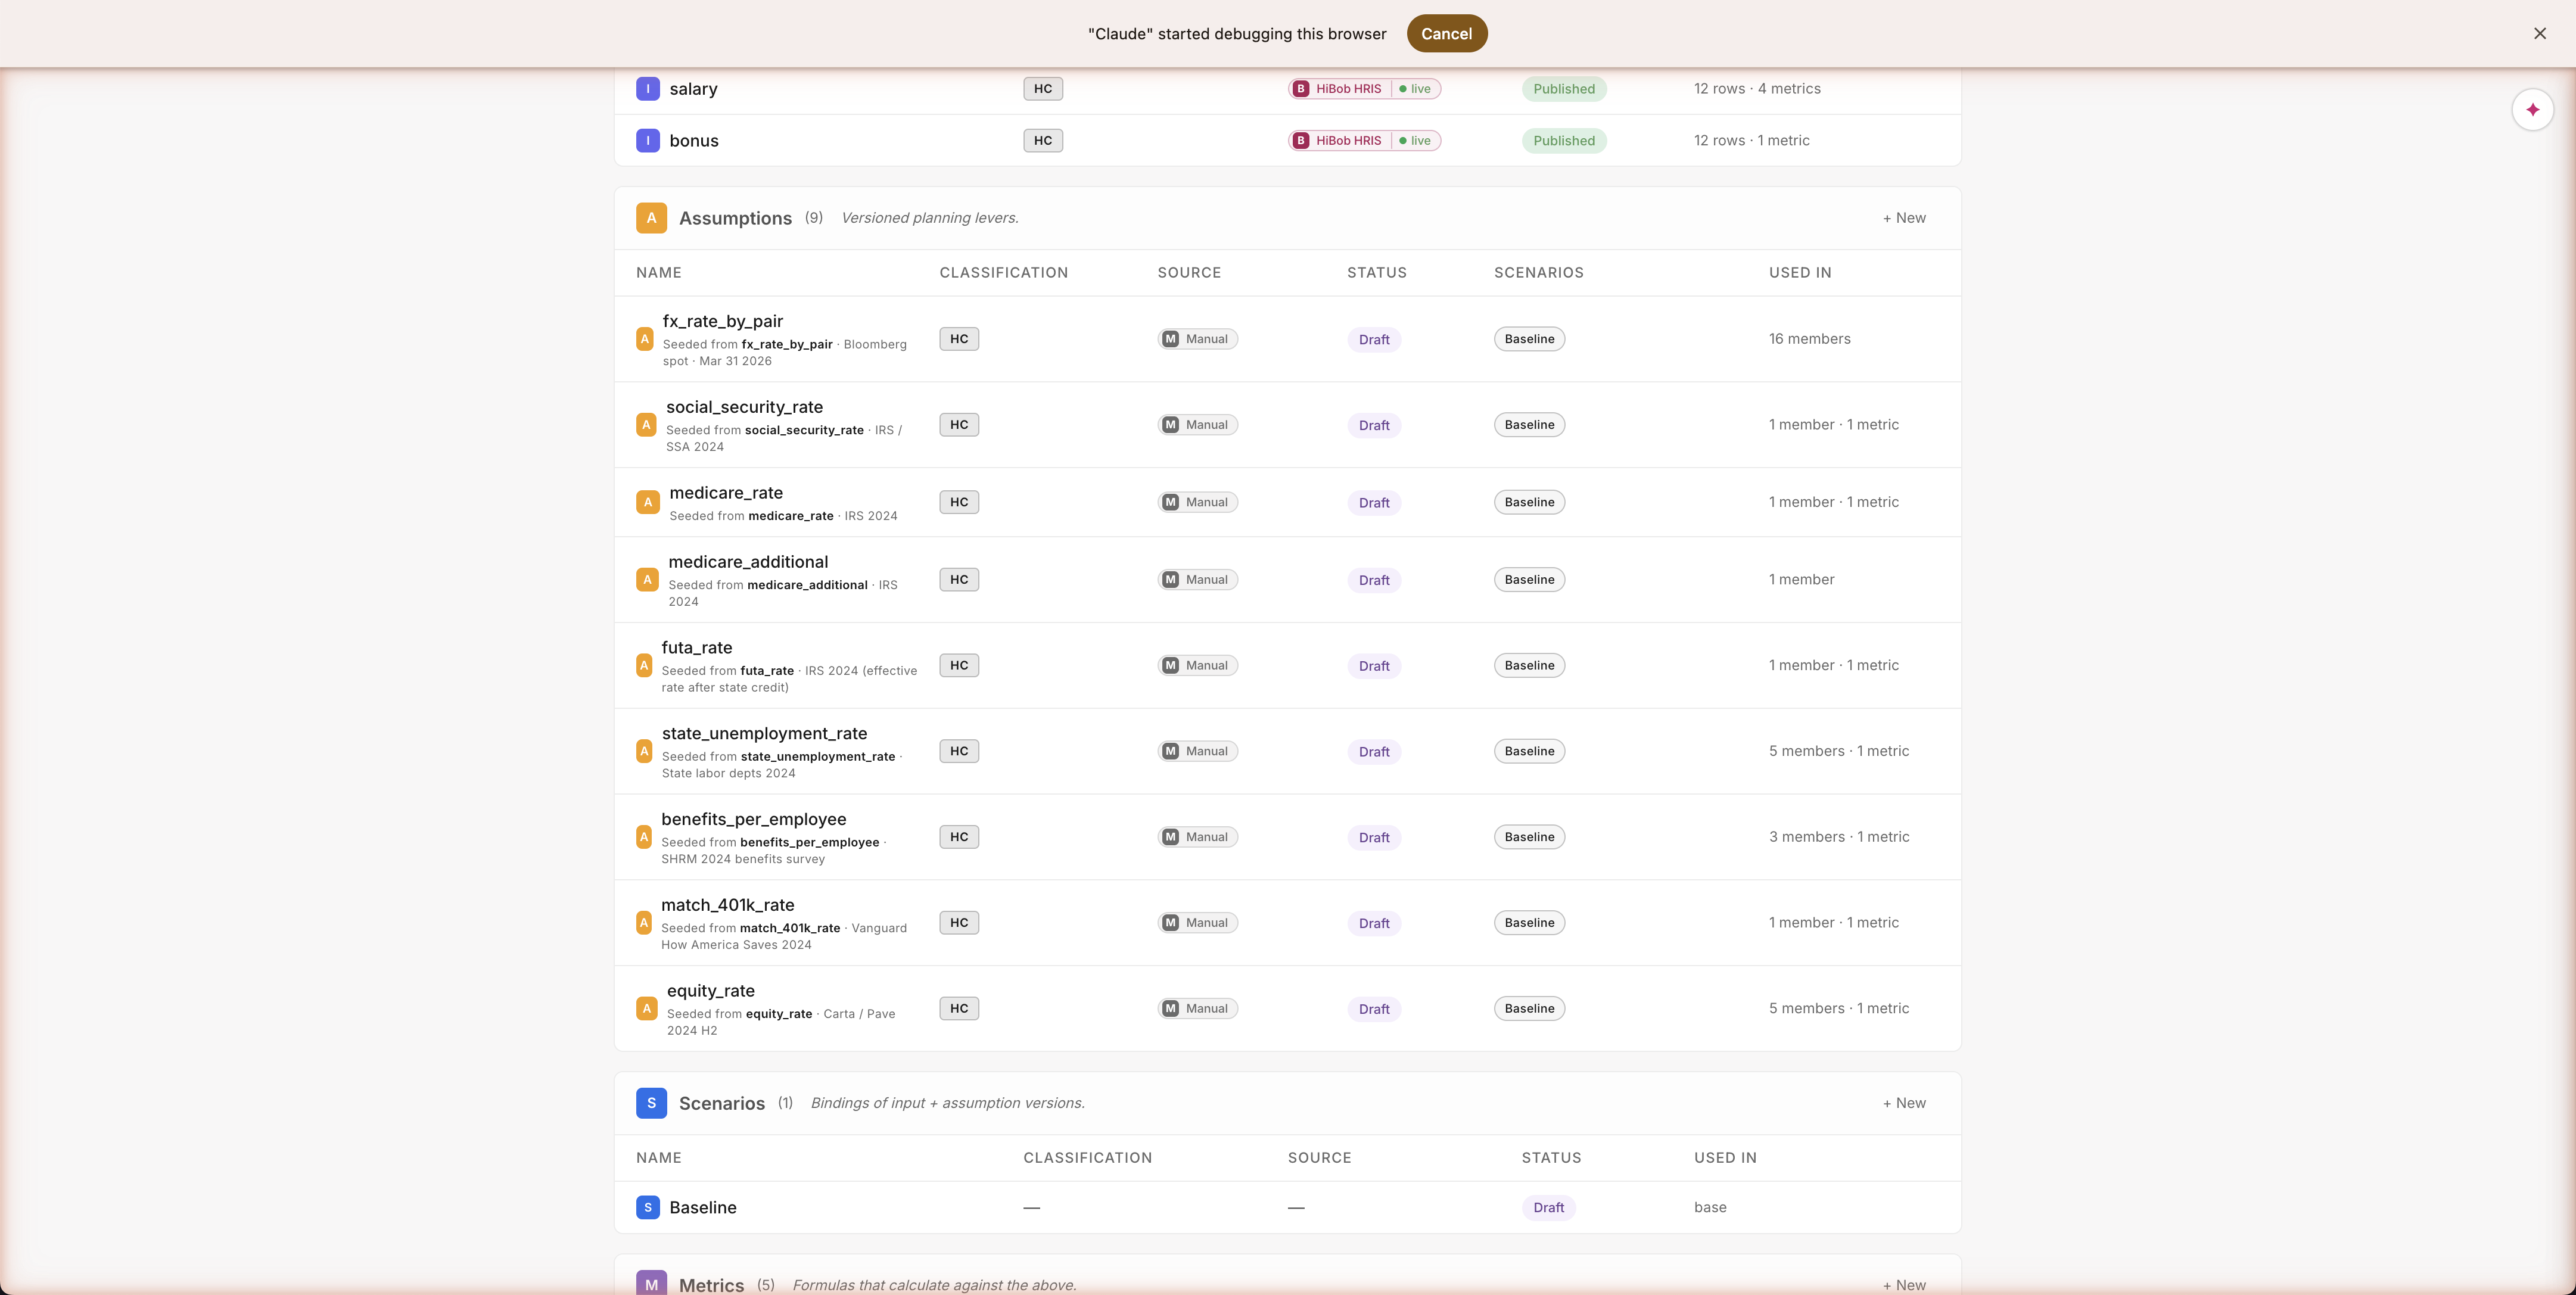Click the social_security_rate assumption icon
Image resolution: width=2576 pixels, height=1295 pixels.
pyautogui.click(x=646, y=425)
